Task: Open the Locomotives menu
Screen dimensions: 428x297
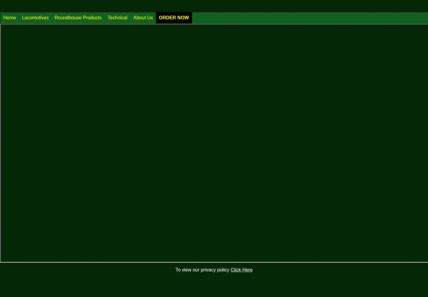Action: (x=35, y=18)
